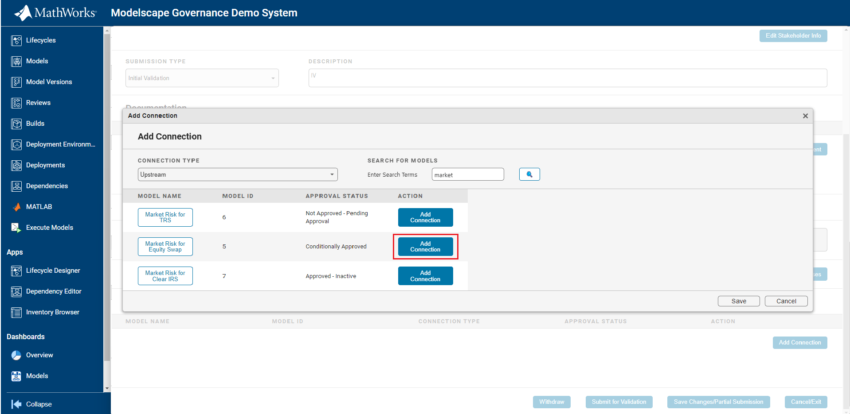Open Market Risk for Equity Swap model
The height and width of the screenshot is (414, 850).
(165, 246)
